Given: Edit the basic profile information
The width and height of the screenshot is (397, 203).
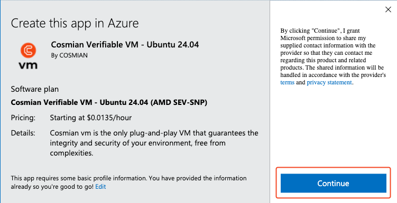Looking at the screenshot, I should pos(100,187).
